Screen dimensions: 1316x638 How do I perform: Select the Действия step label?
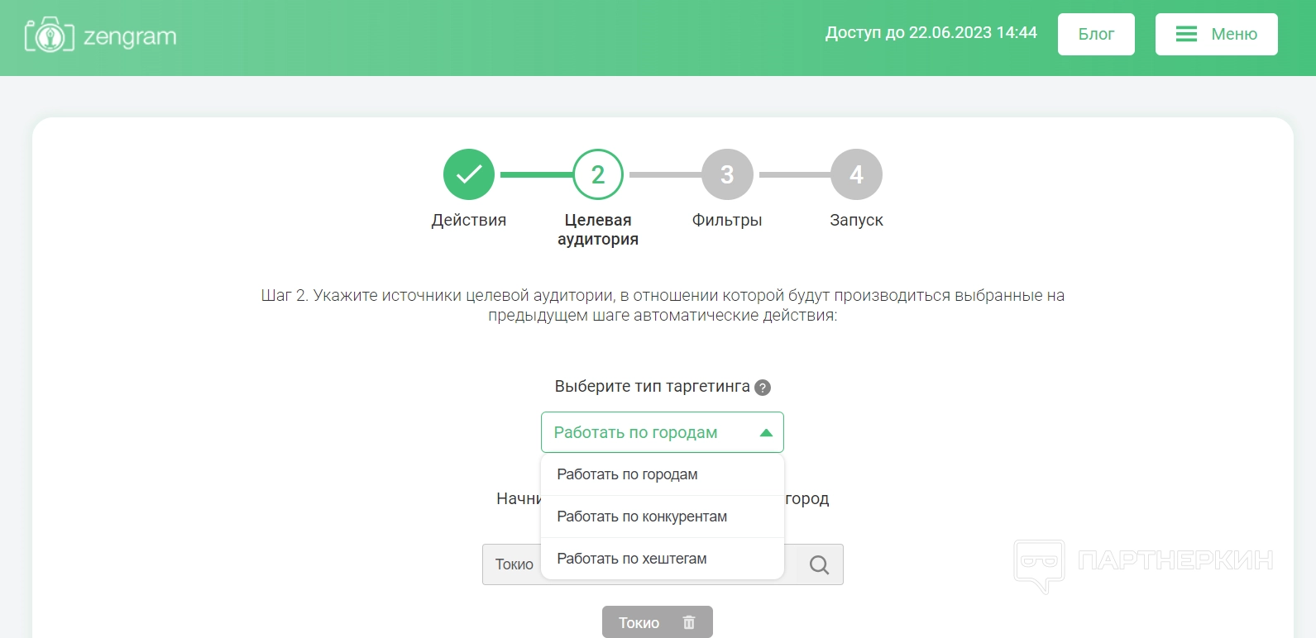tap(469, 220)
